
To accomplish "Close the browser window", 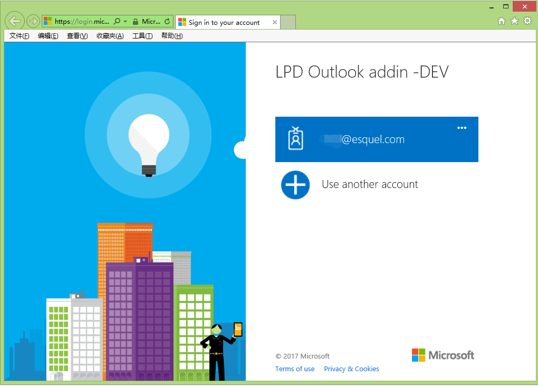I will point(524,6).
